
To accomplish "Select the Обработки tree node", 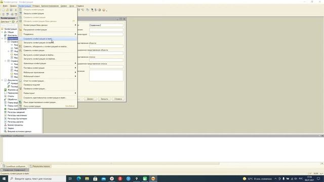I will pyautogui.click(x=12, y=99).
